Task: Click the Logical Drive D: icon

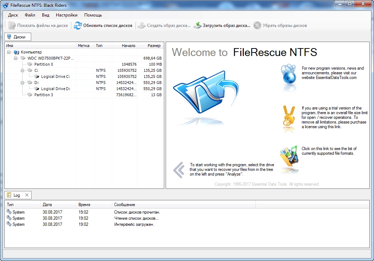Action: [37, 89]
